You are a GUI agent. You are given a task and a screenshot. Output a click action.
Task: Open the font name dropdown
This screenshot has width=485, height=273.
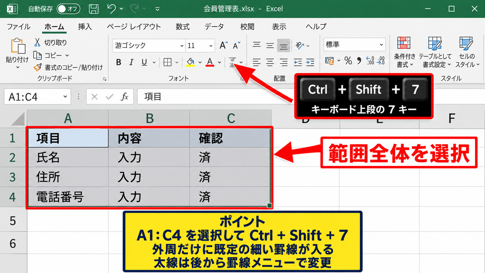point(182,46)
